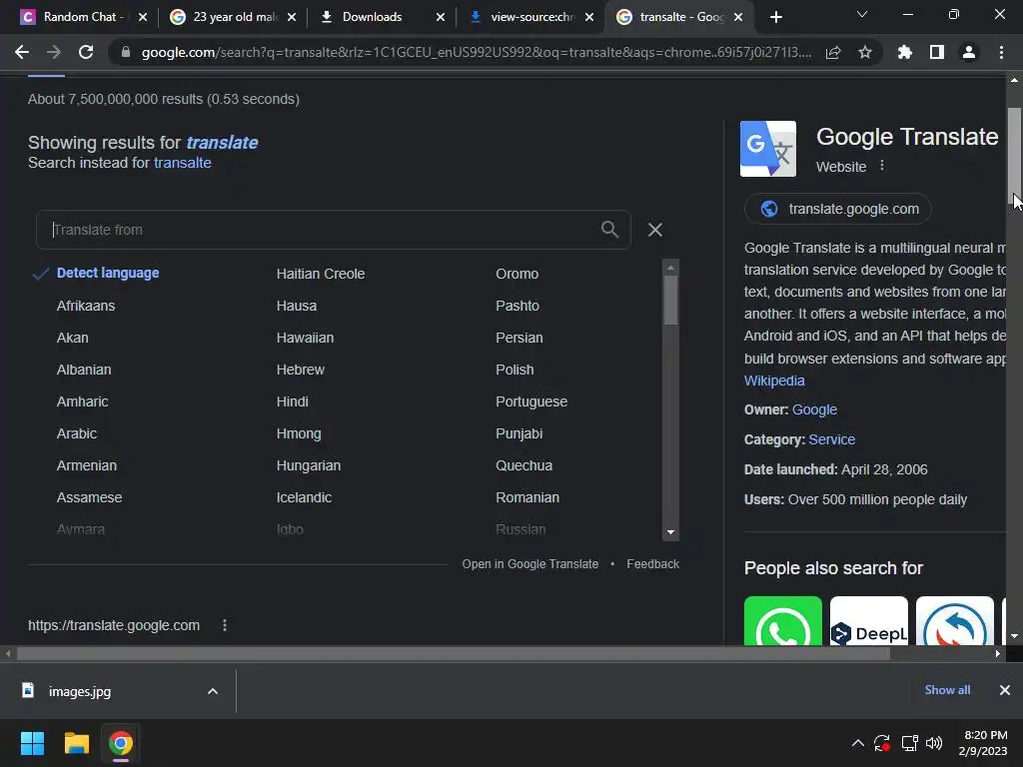Viewport: 1023px width, 767px height.
Task: Click the DeepL icon in related searches
Action: coord(869,621)
